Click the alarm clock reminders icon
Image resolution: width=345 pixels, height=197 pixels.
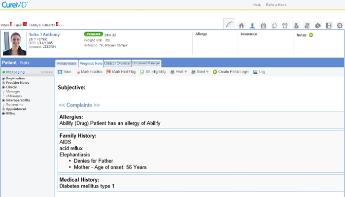(x=285, y=25)
